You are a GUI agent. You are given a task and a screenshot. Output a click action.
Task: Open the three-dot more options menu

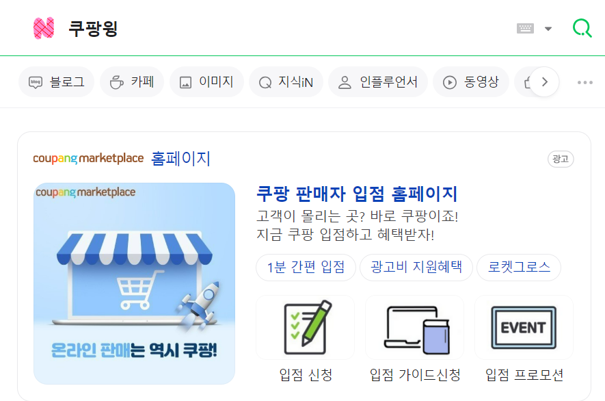(585, 82)
